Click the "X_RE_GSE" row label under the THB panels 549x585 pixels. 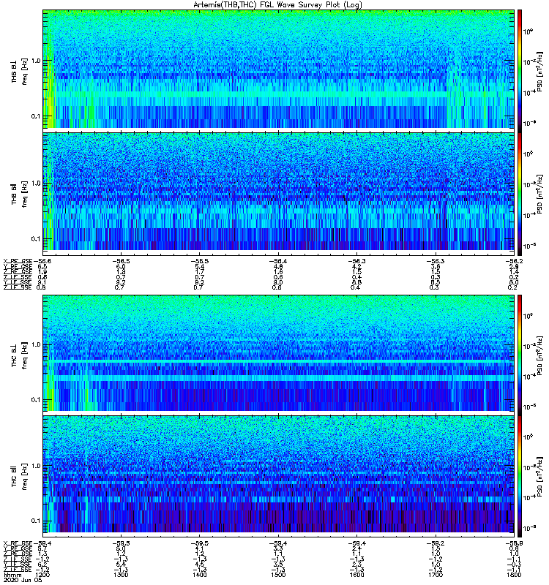[18, 261]
